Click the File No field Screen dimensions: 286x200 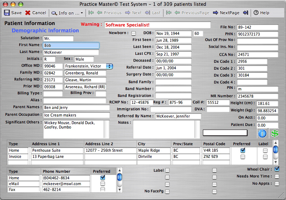(258, 27)
